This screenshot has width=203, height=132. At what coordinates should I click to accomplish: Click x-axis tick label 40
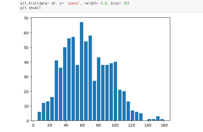[x=66, y=125]
